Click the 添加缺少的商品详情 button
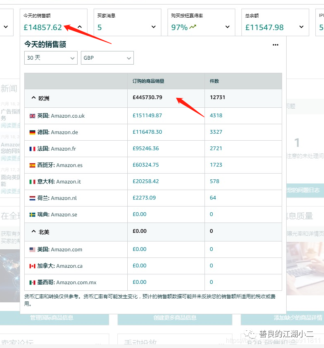 [283, 318]
